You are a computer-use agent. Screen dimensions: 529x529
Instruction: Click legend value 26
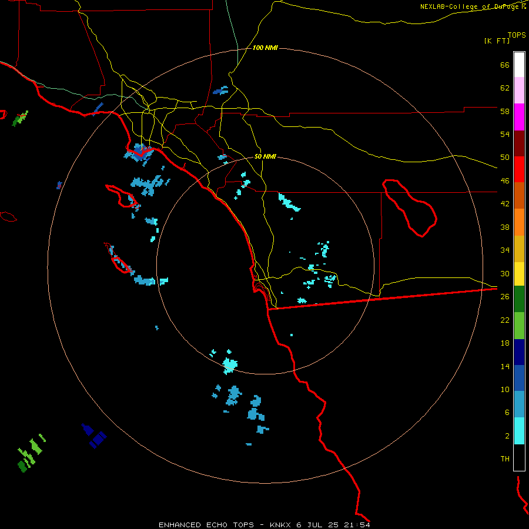coord(505,297)
